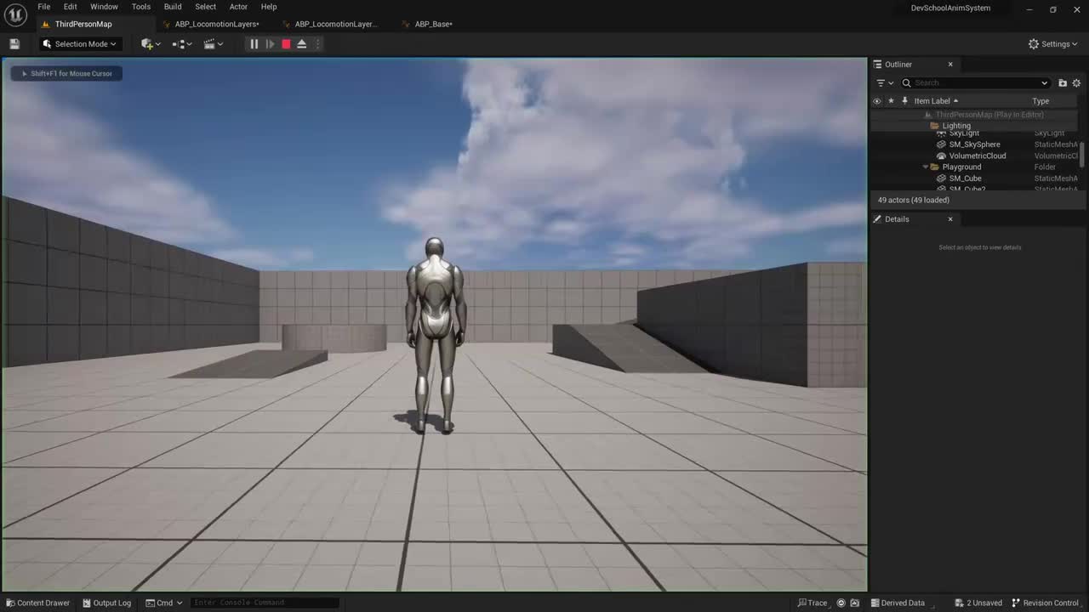This screenshot has height=612, width=1089.
Task: Select the Playground folder row
Action: coord(975,167)
